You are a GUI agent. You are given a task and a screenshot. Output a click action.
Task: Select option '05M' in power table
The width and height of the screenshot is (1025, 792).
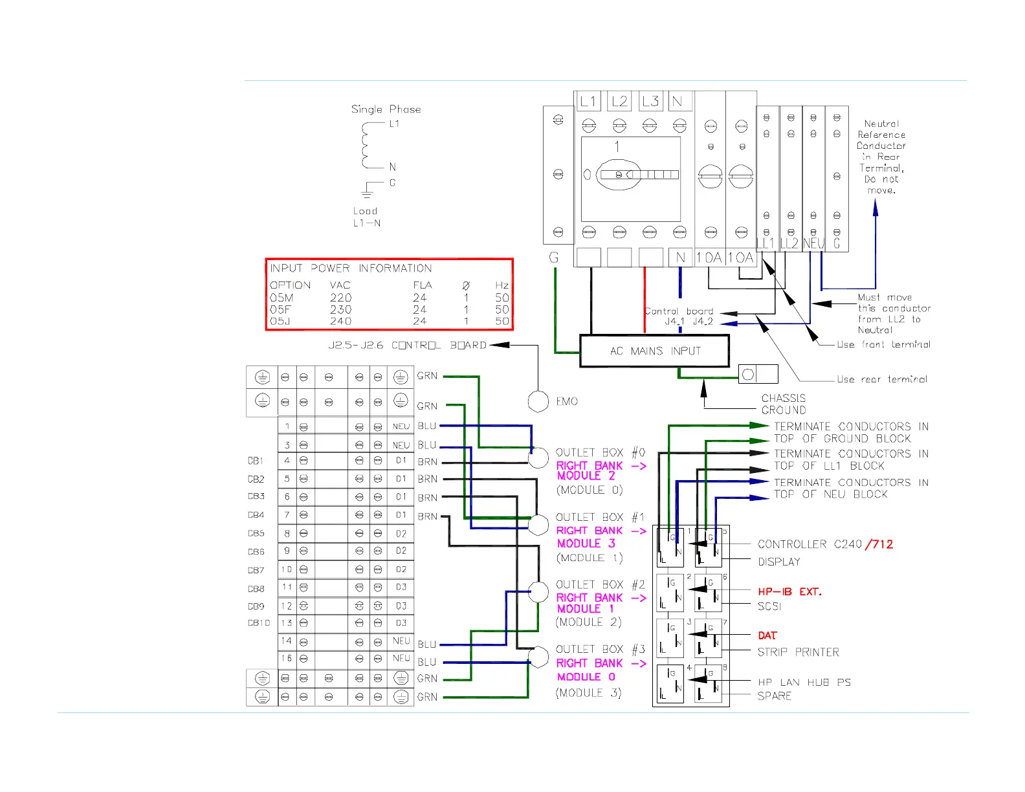click(x=281, y=298)
